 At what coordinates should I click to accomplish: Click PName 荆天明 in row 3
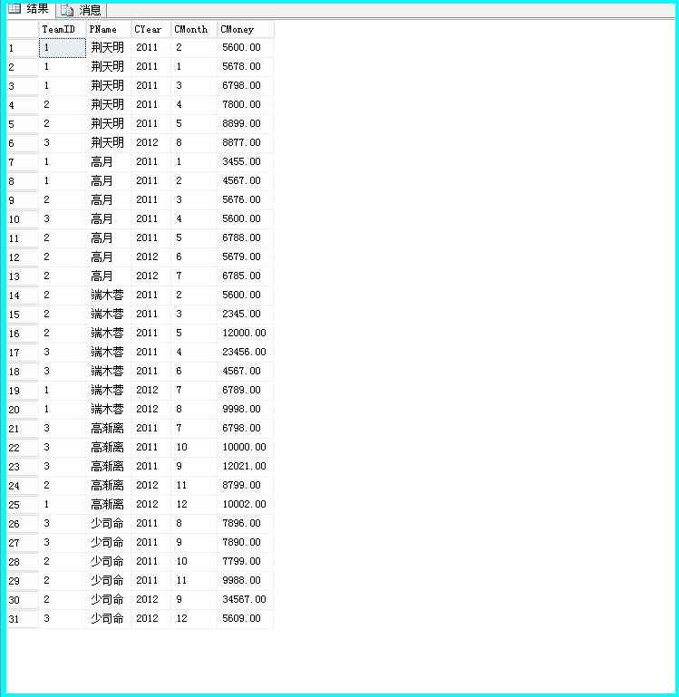coord(107,85)
